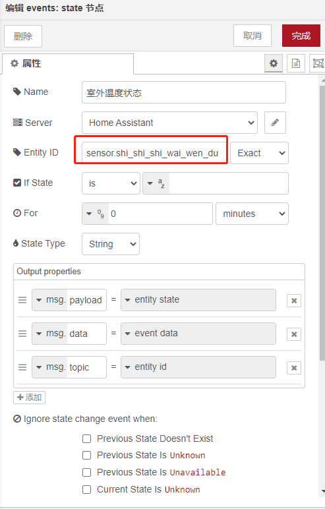This screenshot has width=325, height=509.
Task: Open the minutes unit dropdown
Action: point(252,214)
